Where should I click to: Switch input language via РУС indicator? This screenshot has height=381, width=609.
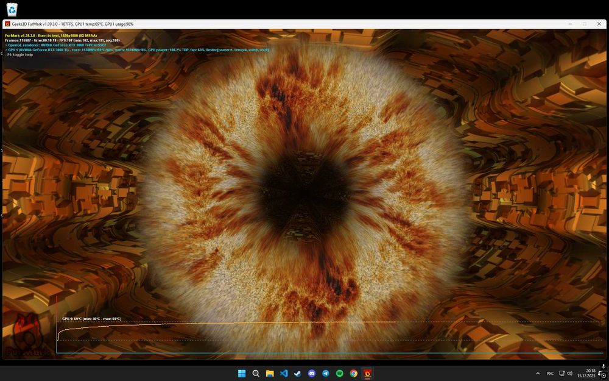click(550, 374)
